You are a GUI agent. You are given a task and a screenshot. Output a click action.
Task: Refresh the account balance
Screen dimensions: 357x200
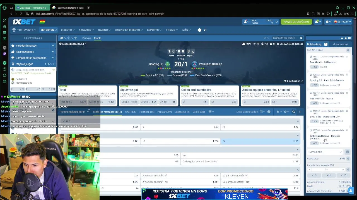277,22
